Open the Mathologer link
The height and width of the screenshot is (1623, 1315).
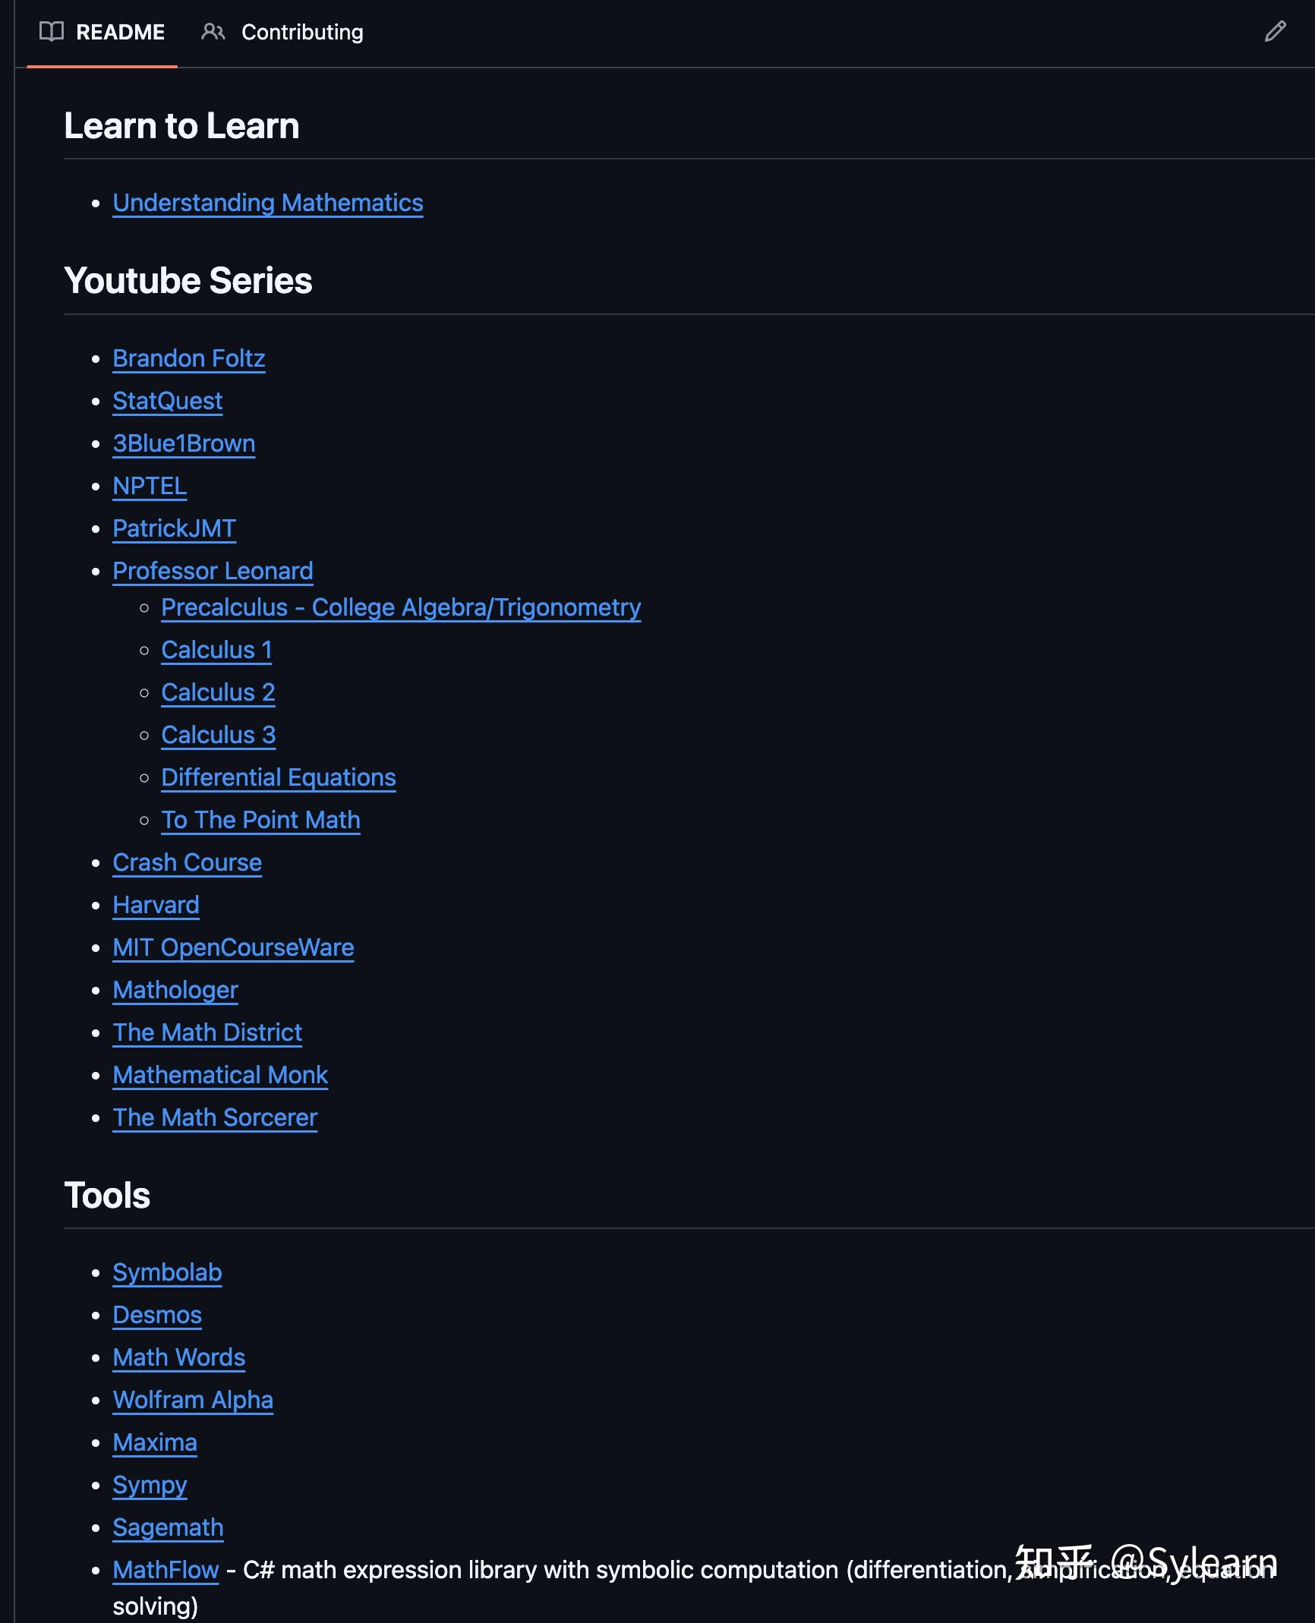tap(175, 990)
